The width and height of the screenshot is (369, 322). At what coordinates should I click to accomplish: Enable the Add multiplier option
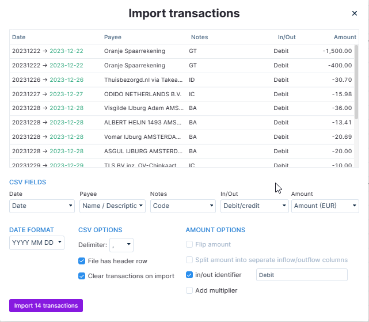189,290
